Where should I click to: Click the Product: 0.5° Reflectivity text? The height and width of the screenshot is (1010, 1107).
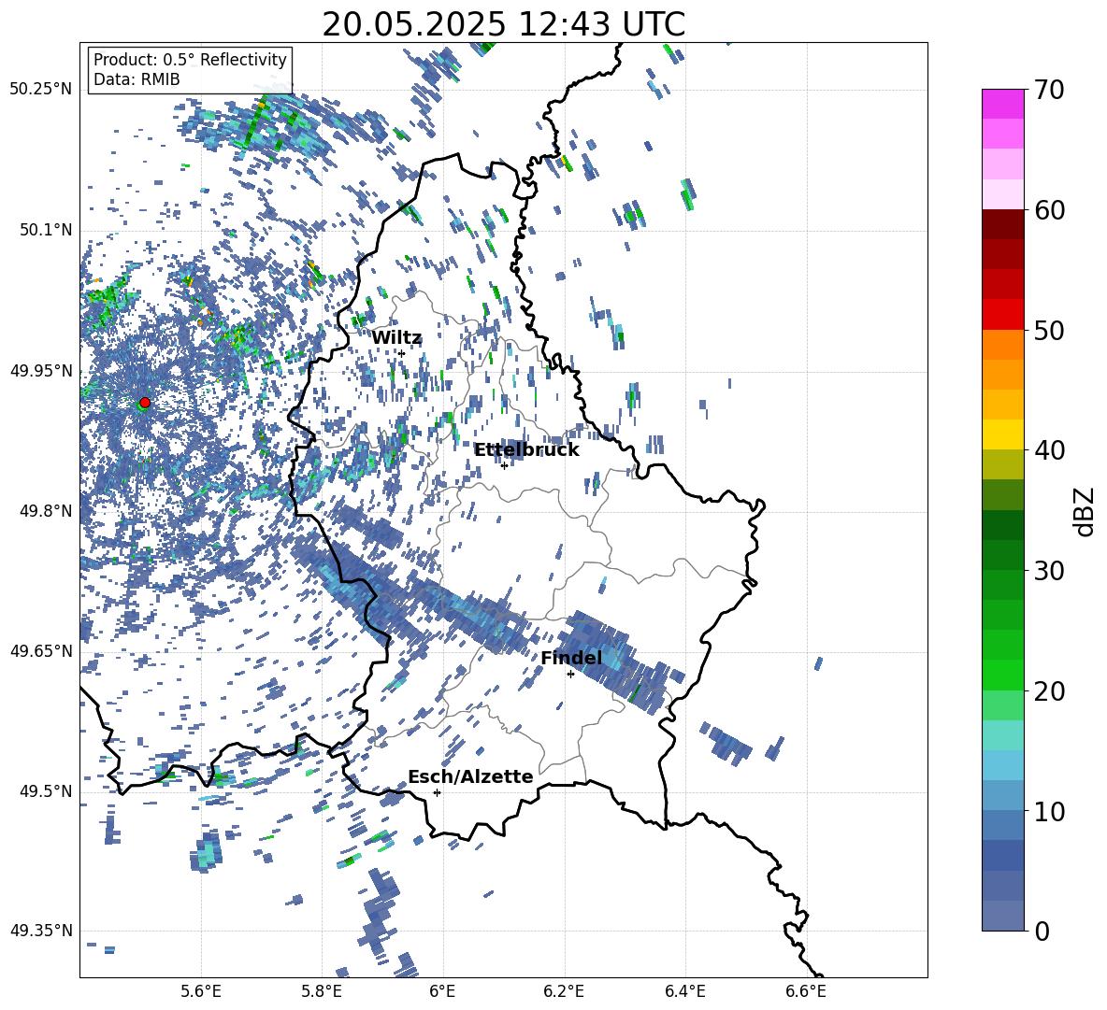(x=190, y=60)
